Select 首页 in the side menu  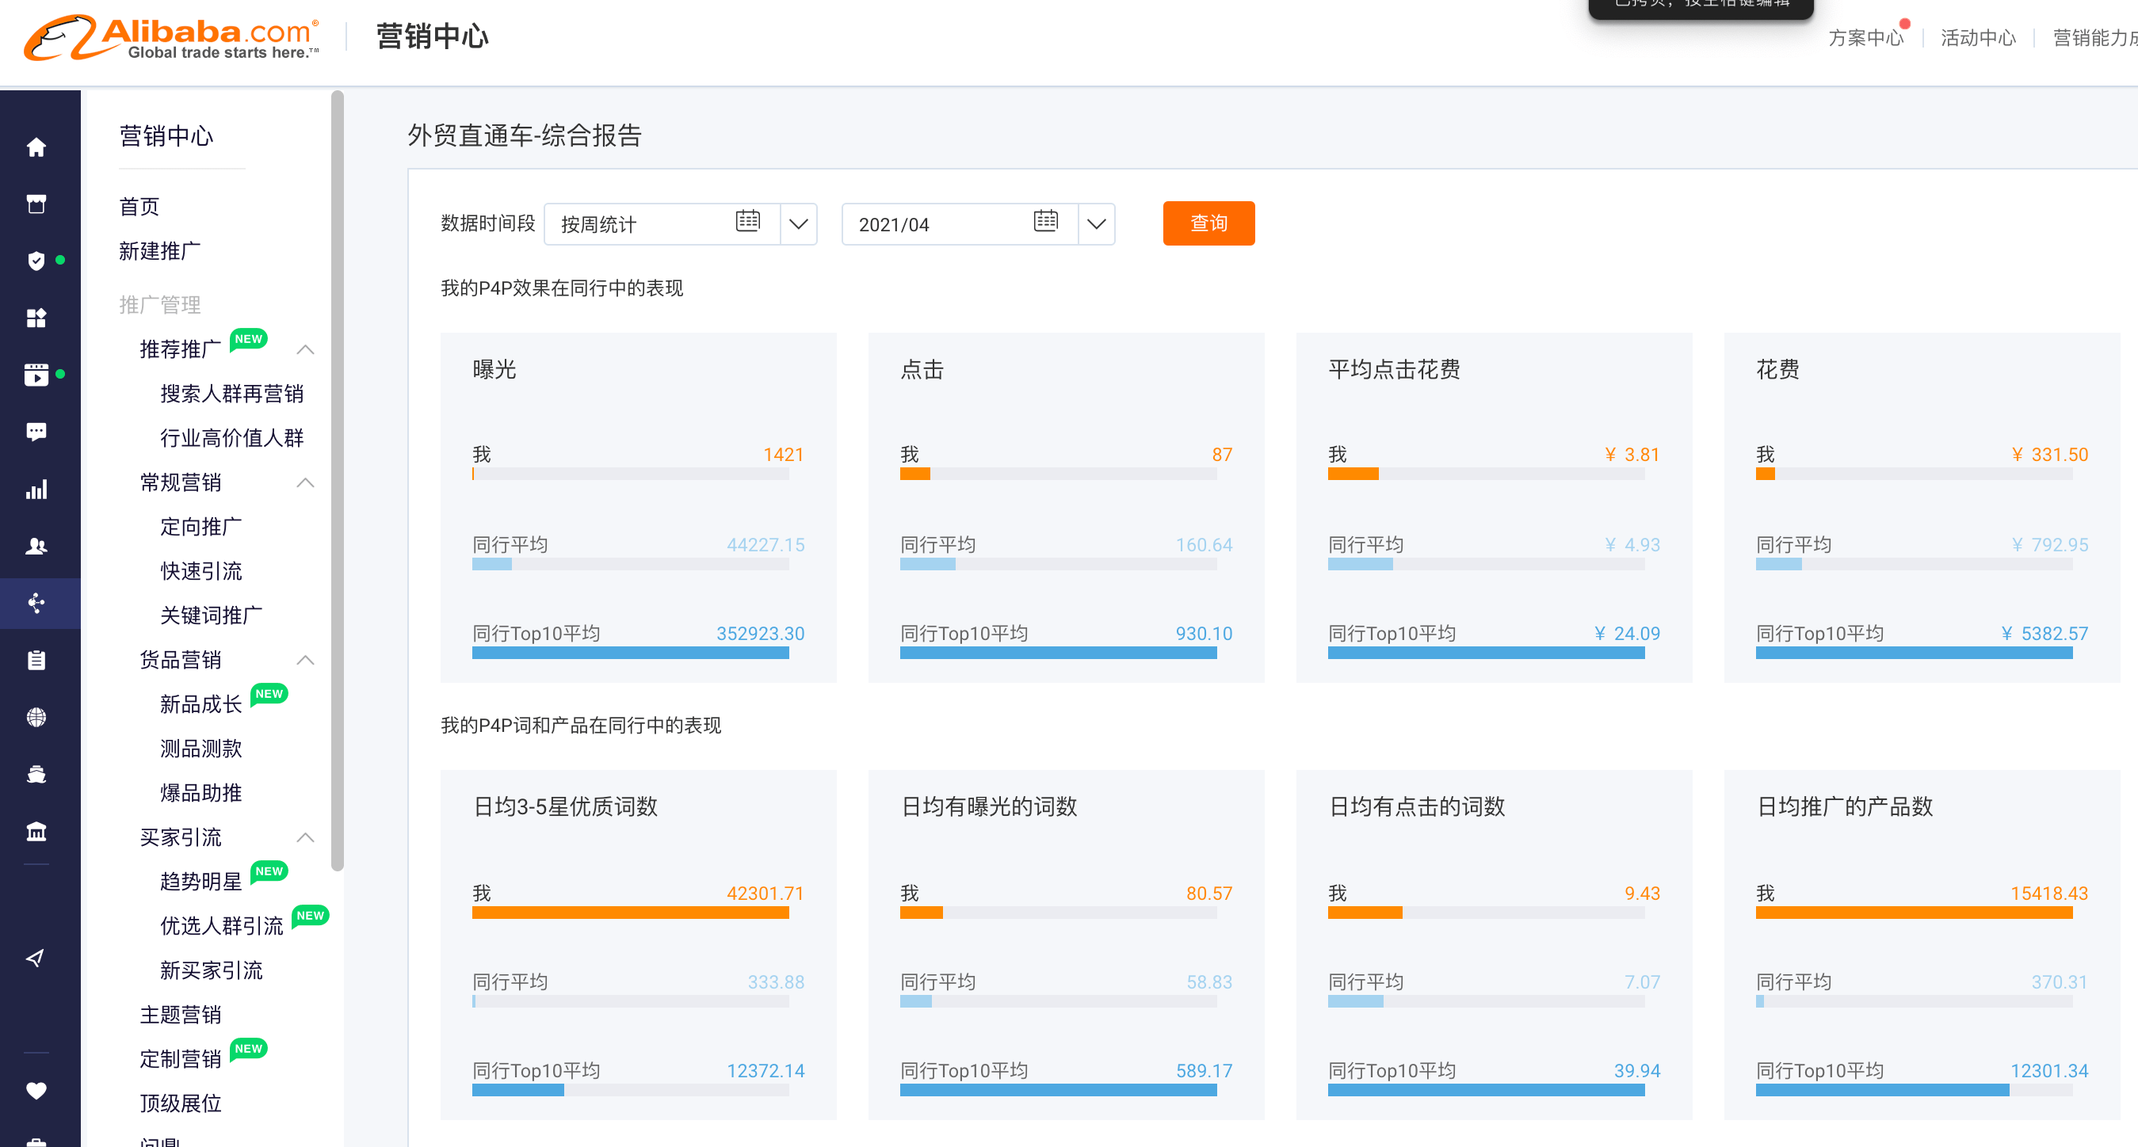click(x=139, y=207)
